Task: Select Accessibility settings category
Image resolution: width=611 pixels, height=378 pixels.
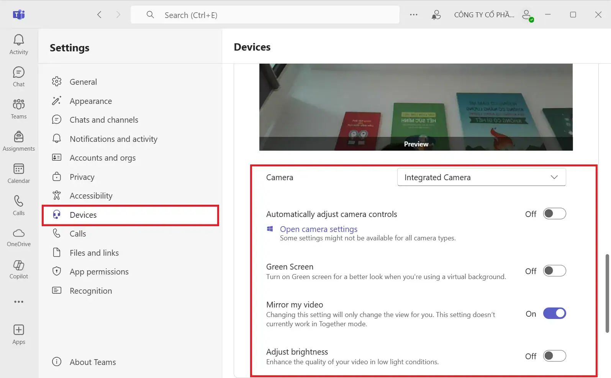Action: (x=91, y=196)
